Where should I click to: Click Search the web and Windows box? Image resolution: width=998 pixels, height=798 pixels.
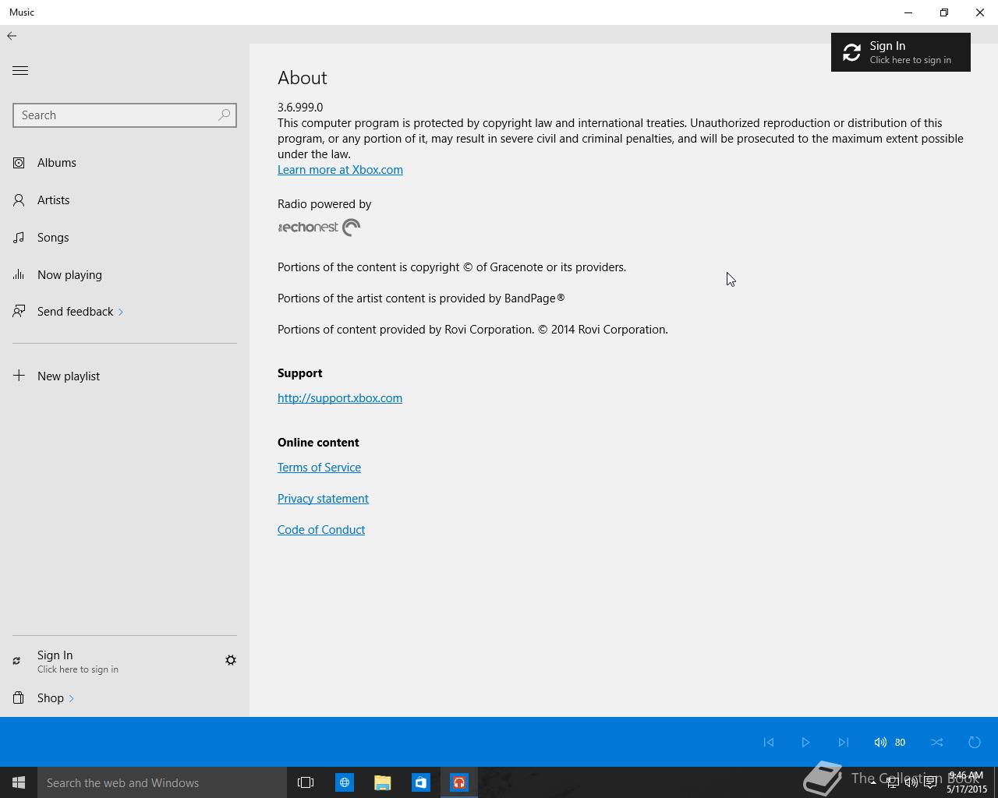point(162,782)
